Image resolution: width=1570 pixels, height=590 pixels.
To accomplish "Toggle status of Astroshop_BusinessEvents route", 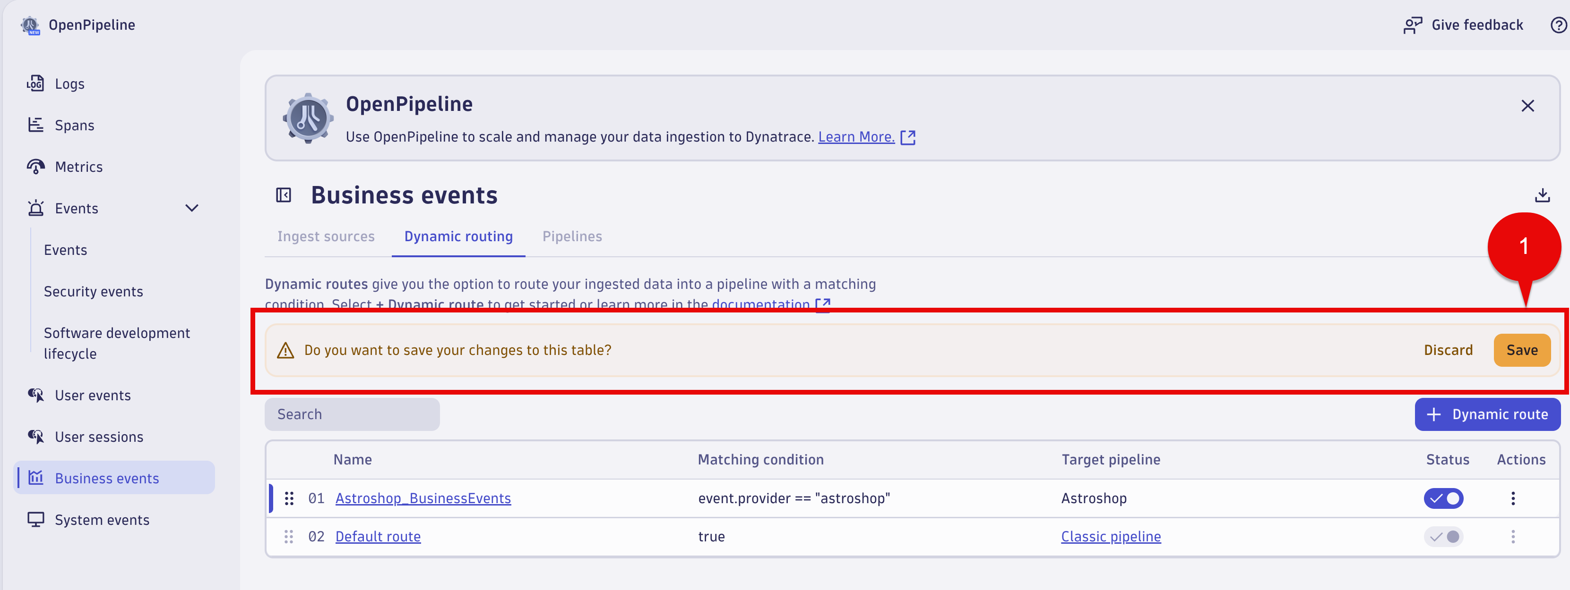I will tap(1443, 498).
